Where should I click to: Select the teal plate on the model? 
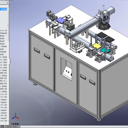pos(105,50)
